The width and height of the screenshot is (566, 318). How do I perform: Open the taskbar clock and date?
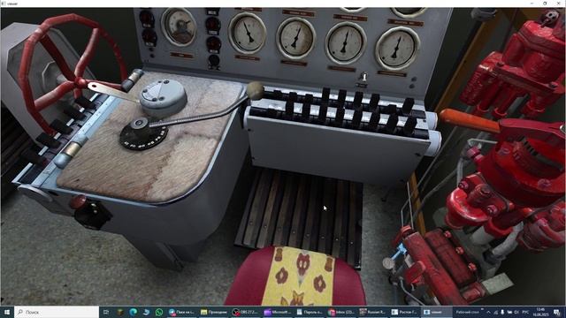coord(540,312)
